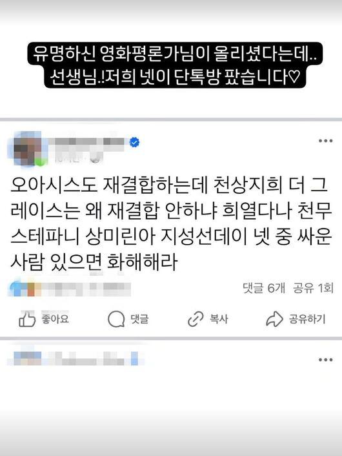Open the second post's three-dot menu

[325, 360]
